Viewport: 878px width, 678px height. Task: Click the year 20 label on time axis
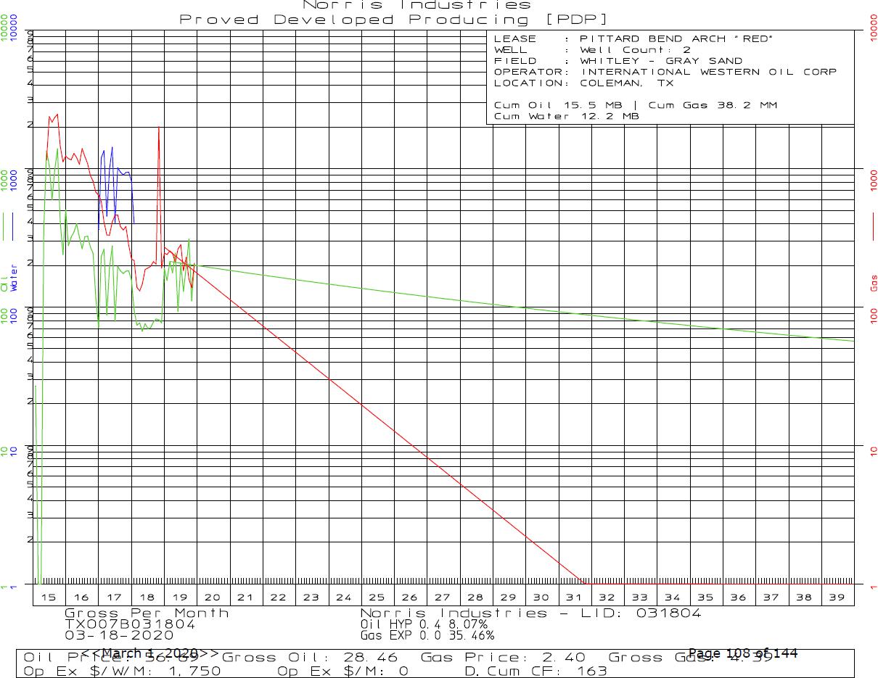coord(213,598)
